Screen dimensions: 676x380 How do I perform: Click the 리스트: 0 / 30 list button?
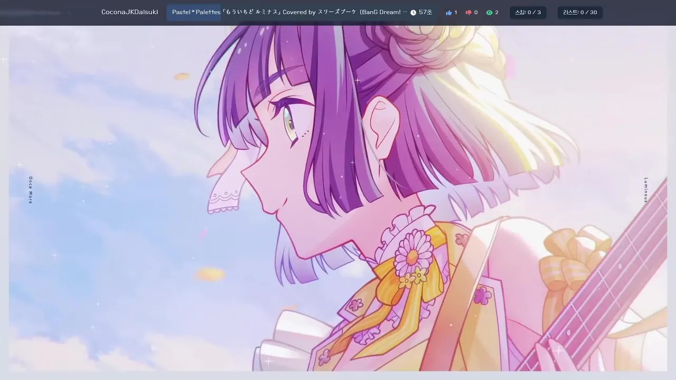coord(580,12)
